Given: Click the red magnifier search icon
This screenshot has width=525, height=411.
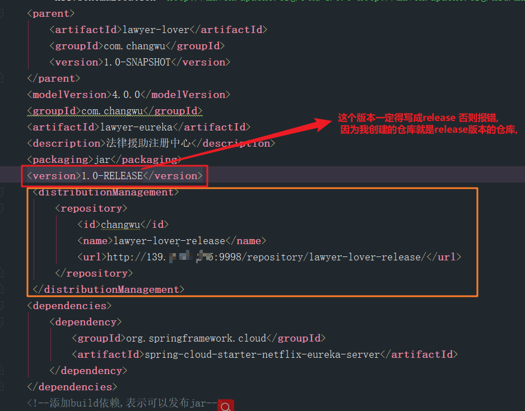Looking at the screenshot, I should (225, 404).
